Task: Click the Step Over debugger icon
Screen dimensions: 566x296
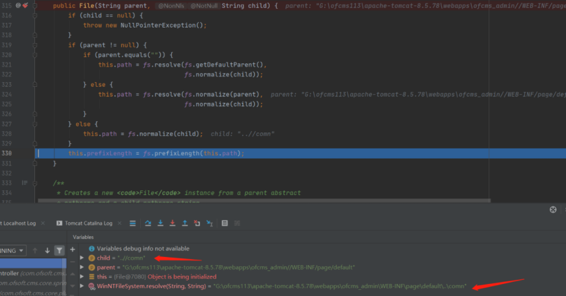Action: coord(148,223)
